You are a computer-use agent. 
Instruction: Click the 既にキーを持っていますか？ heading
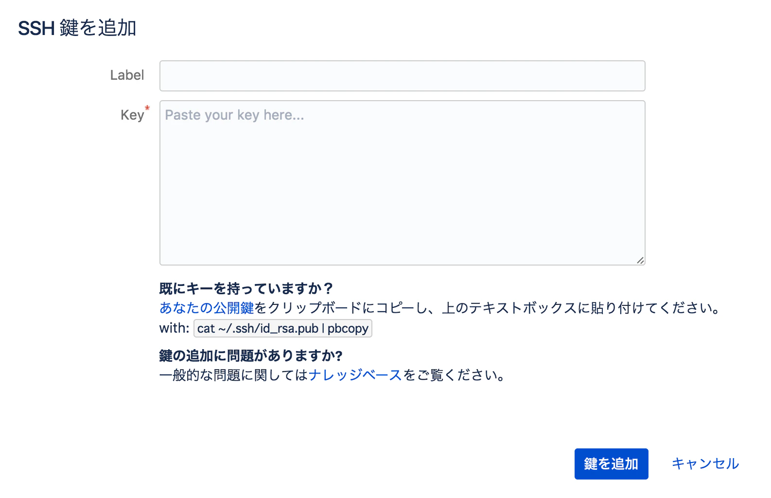point(246,289)
